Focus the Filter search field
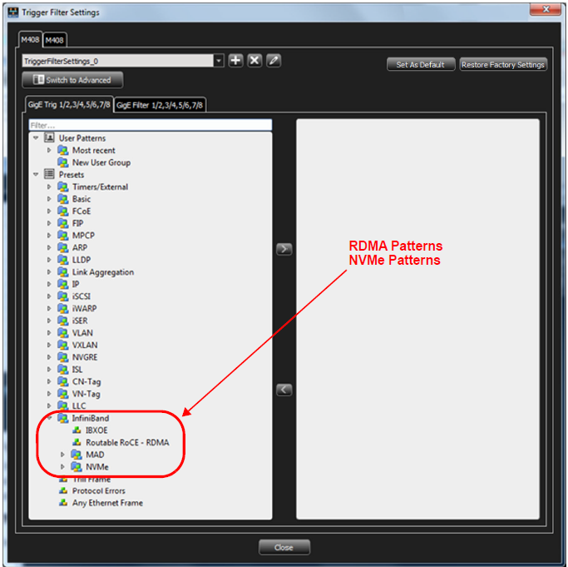 point(151,125)
